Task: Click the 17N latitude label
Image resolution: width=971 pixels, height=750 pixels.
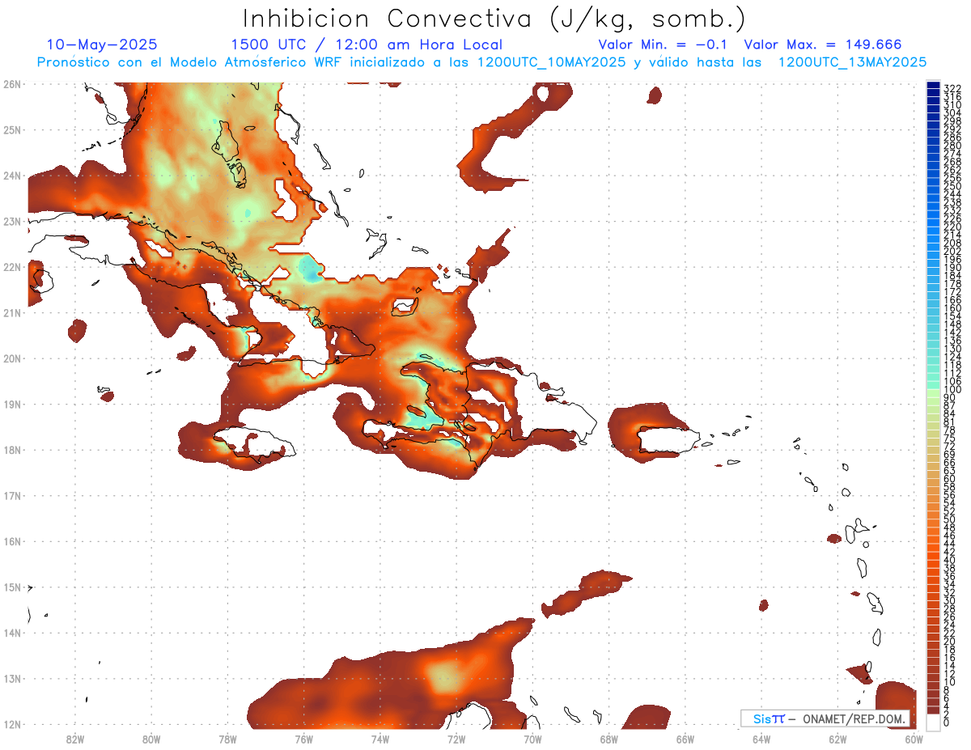Action: (11, 495)
